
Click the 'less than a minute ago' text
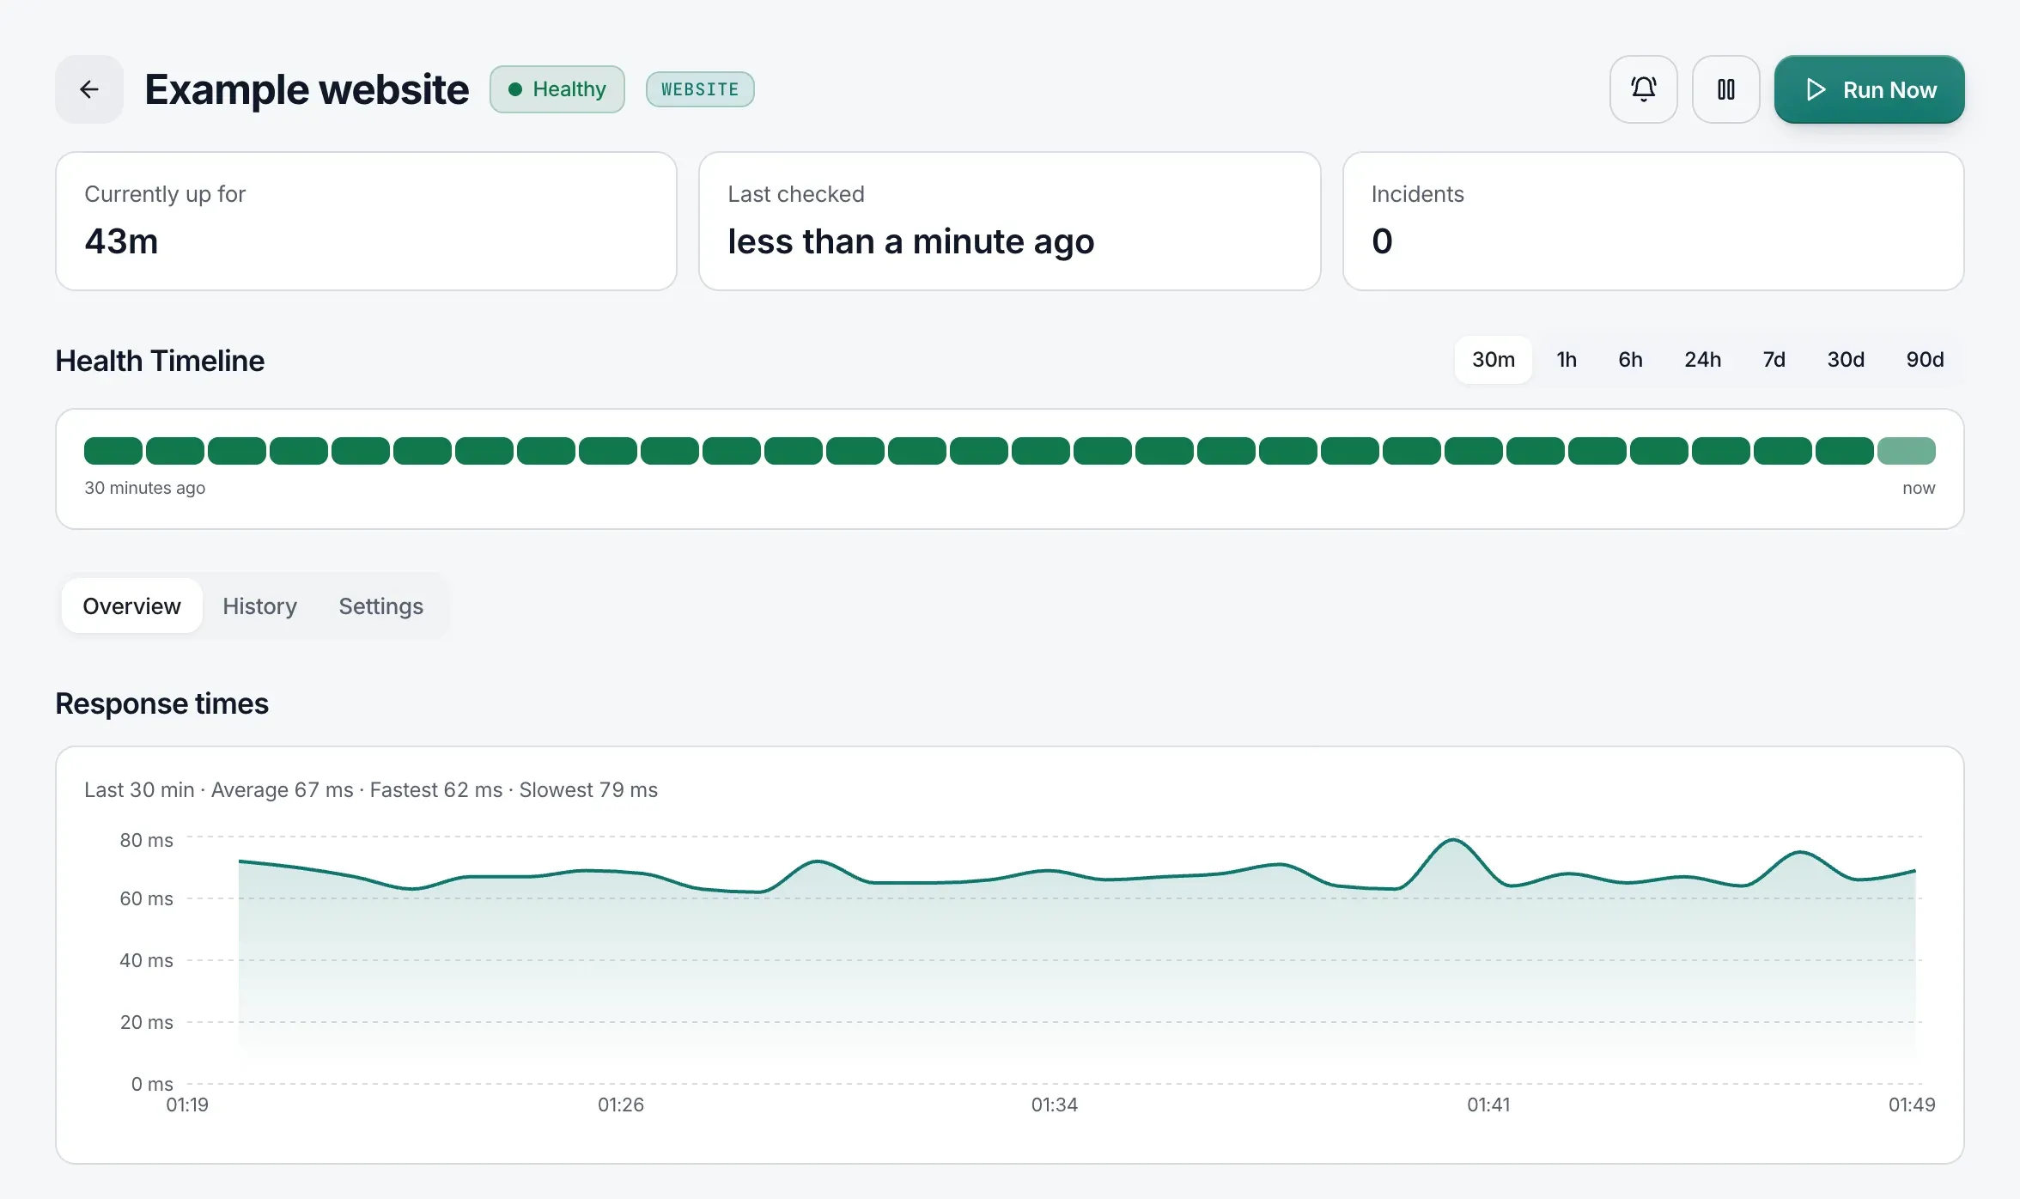tap(910, 241)
